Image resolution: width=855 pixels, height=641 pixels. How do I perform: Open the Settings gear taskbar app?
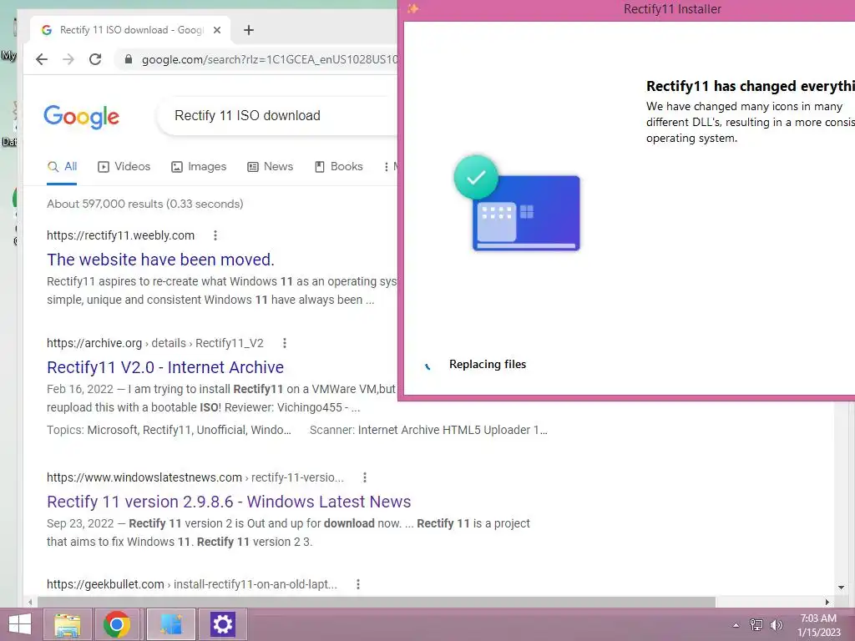(222, 624)
